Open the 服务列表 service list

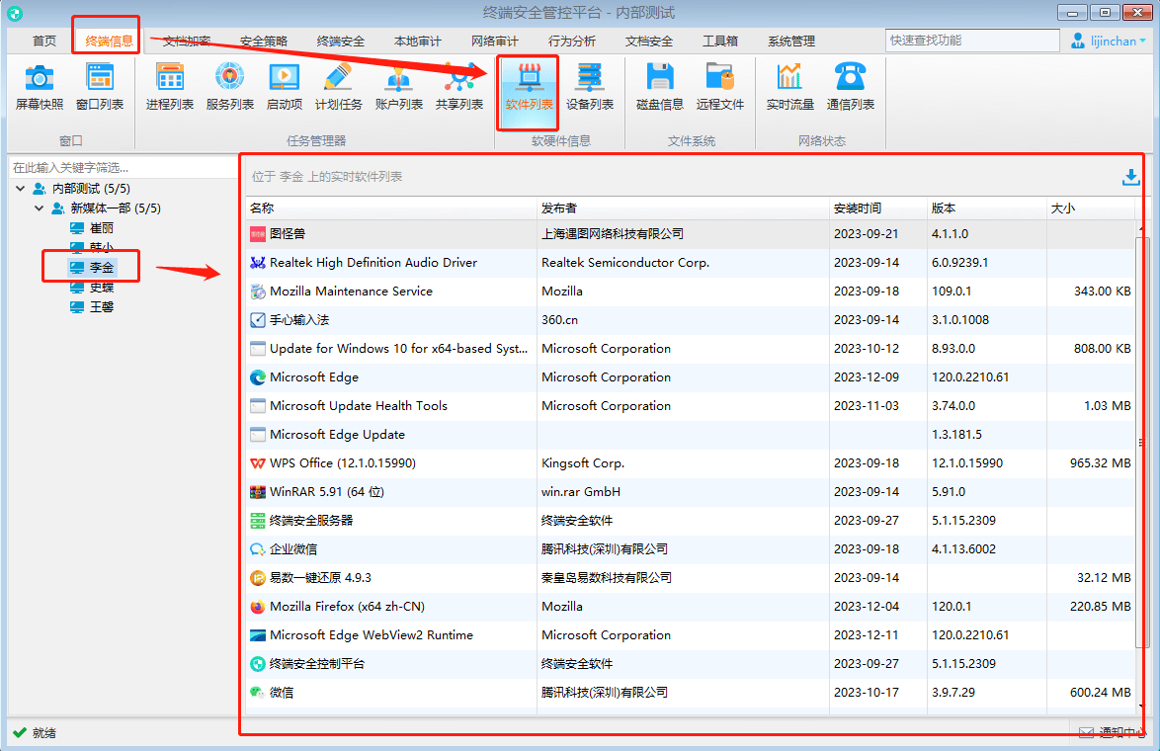point(230,87)
